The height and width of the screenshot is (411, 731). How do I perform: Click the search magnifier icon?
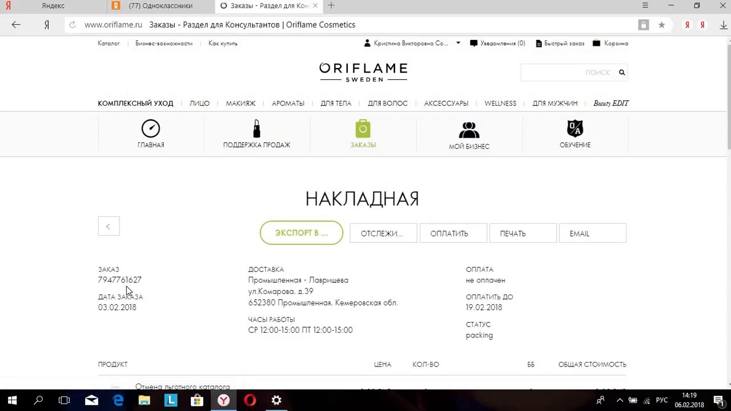[622, 72]
